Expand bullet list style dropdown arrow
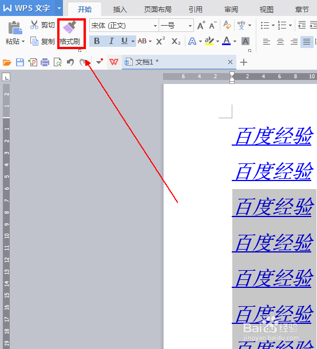The image size is (317, 349). pos(273,25)
